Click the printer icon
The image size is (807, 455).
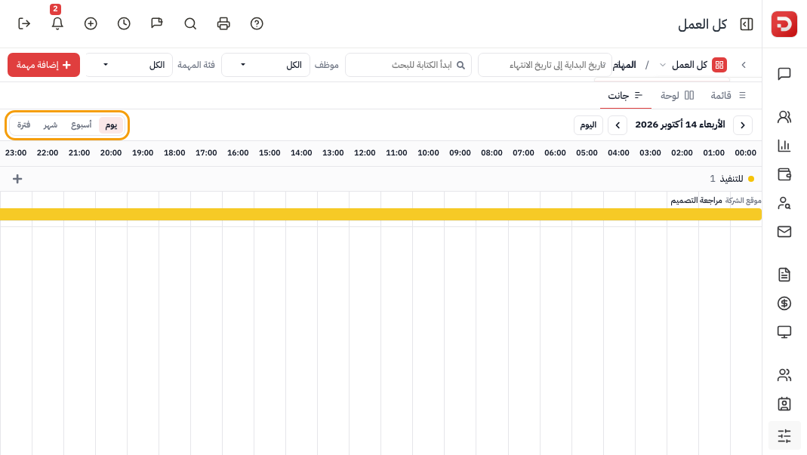click(223, 23)
